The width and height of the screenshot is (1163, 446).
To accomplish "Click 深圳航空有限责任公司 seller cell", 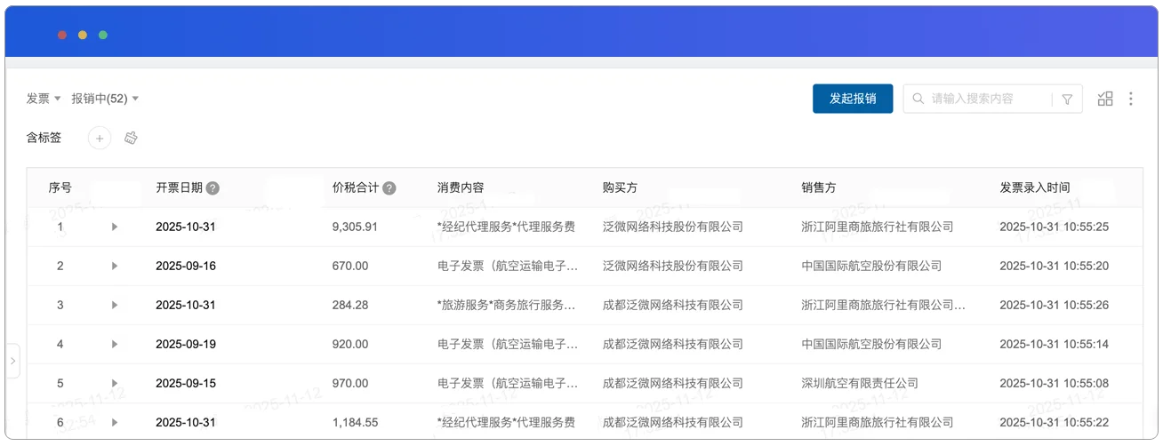I will pyautogui.click(x=860, y=383).
